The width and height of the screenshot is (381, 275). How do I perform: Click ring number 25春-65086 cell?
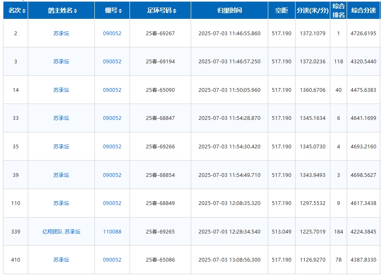point(160,260)
